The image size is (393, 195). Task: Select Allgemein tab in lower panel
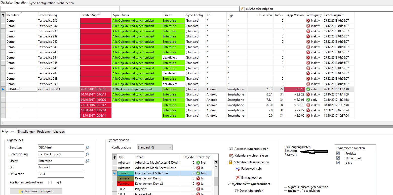8,131
